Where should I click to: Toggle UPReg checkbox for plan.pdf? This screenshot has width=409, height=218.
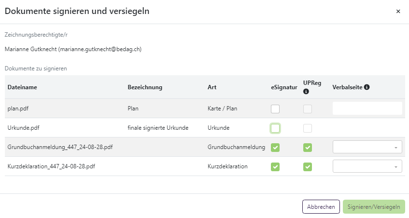click(x=308, y=109)
